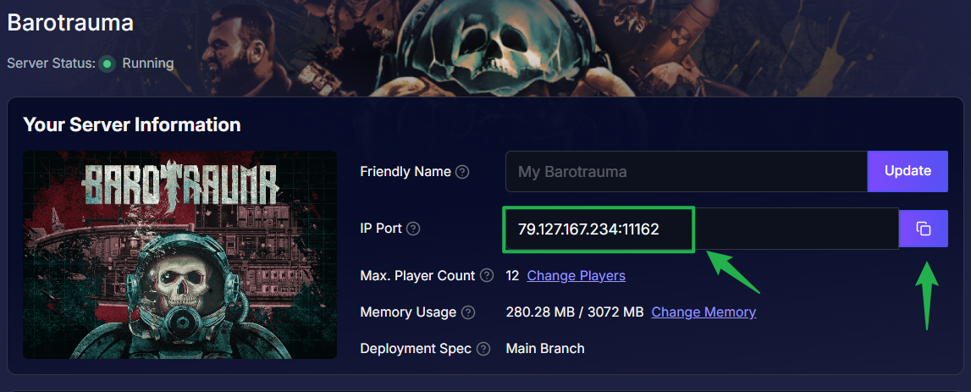Click the Deployment Spec help icon
The height and width of the screenshot is (392, 971).
(483, 349)
